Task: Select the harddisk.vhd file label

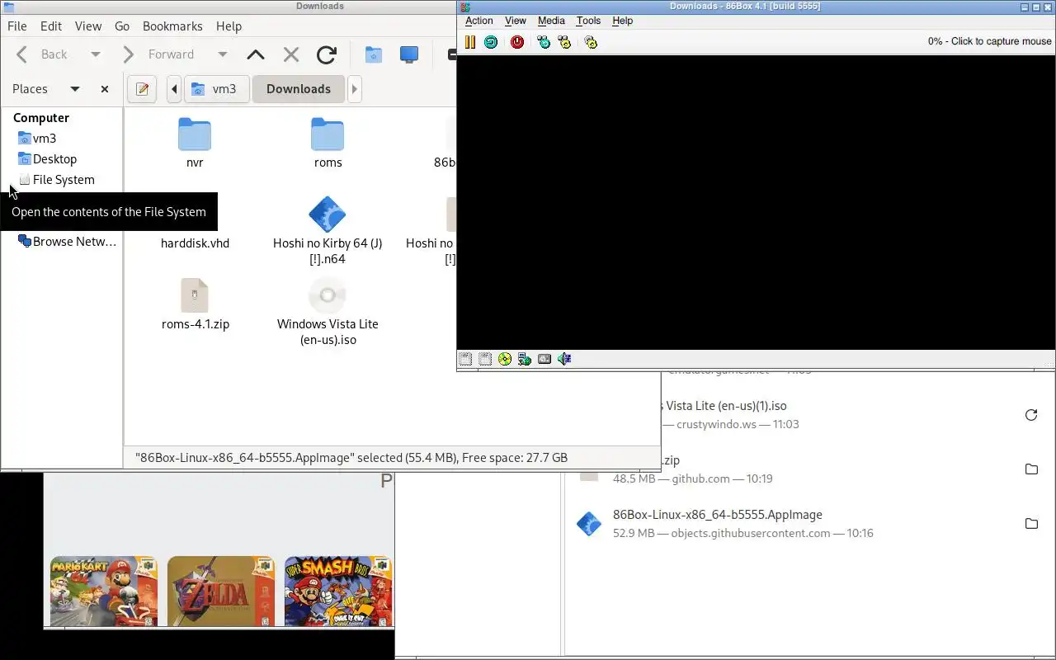Action: [x=196, y=243]
